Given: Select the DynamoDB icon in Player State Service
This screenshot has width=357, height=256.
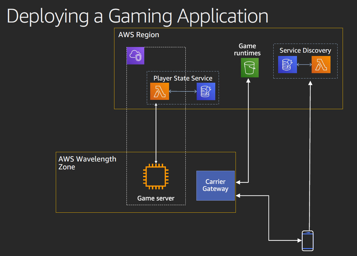Looking at the screenshot, I should tap(206, 91).
